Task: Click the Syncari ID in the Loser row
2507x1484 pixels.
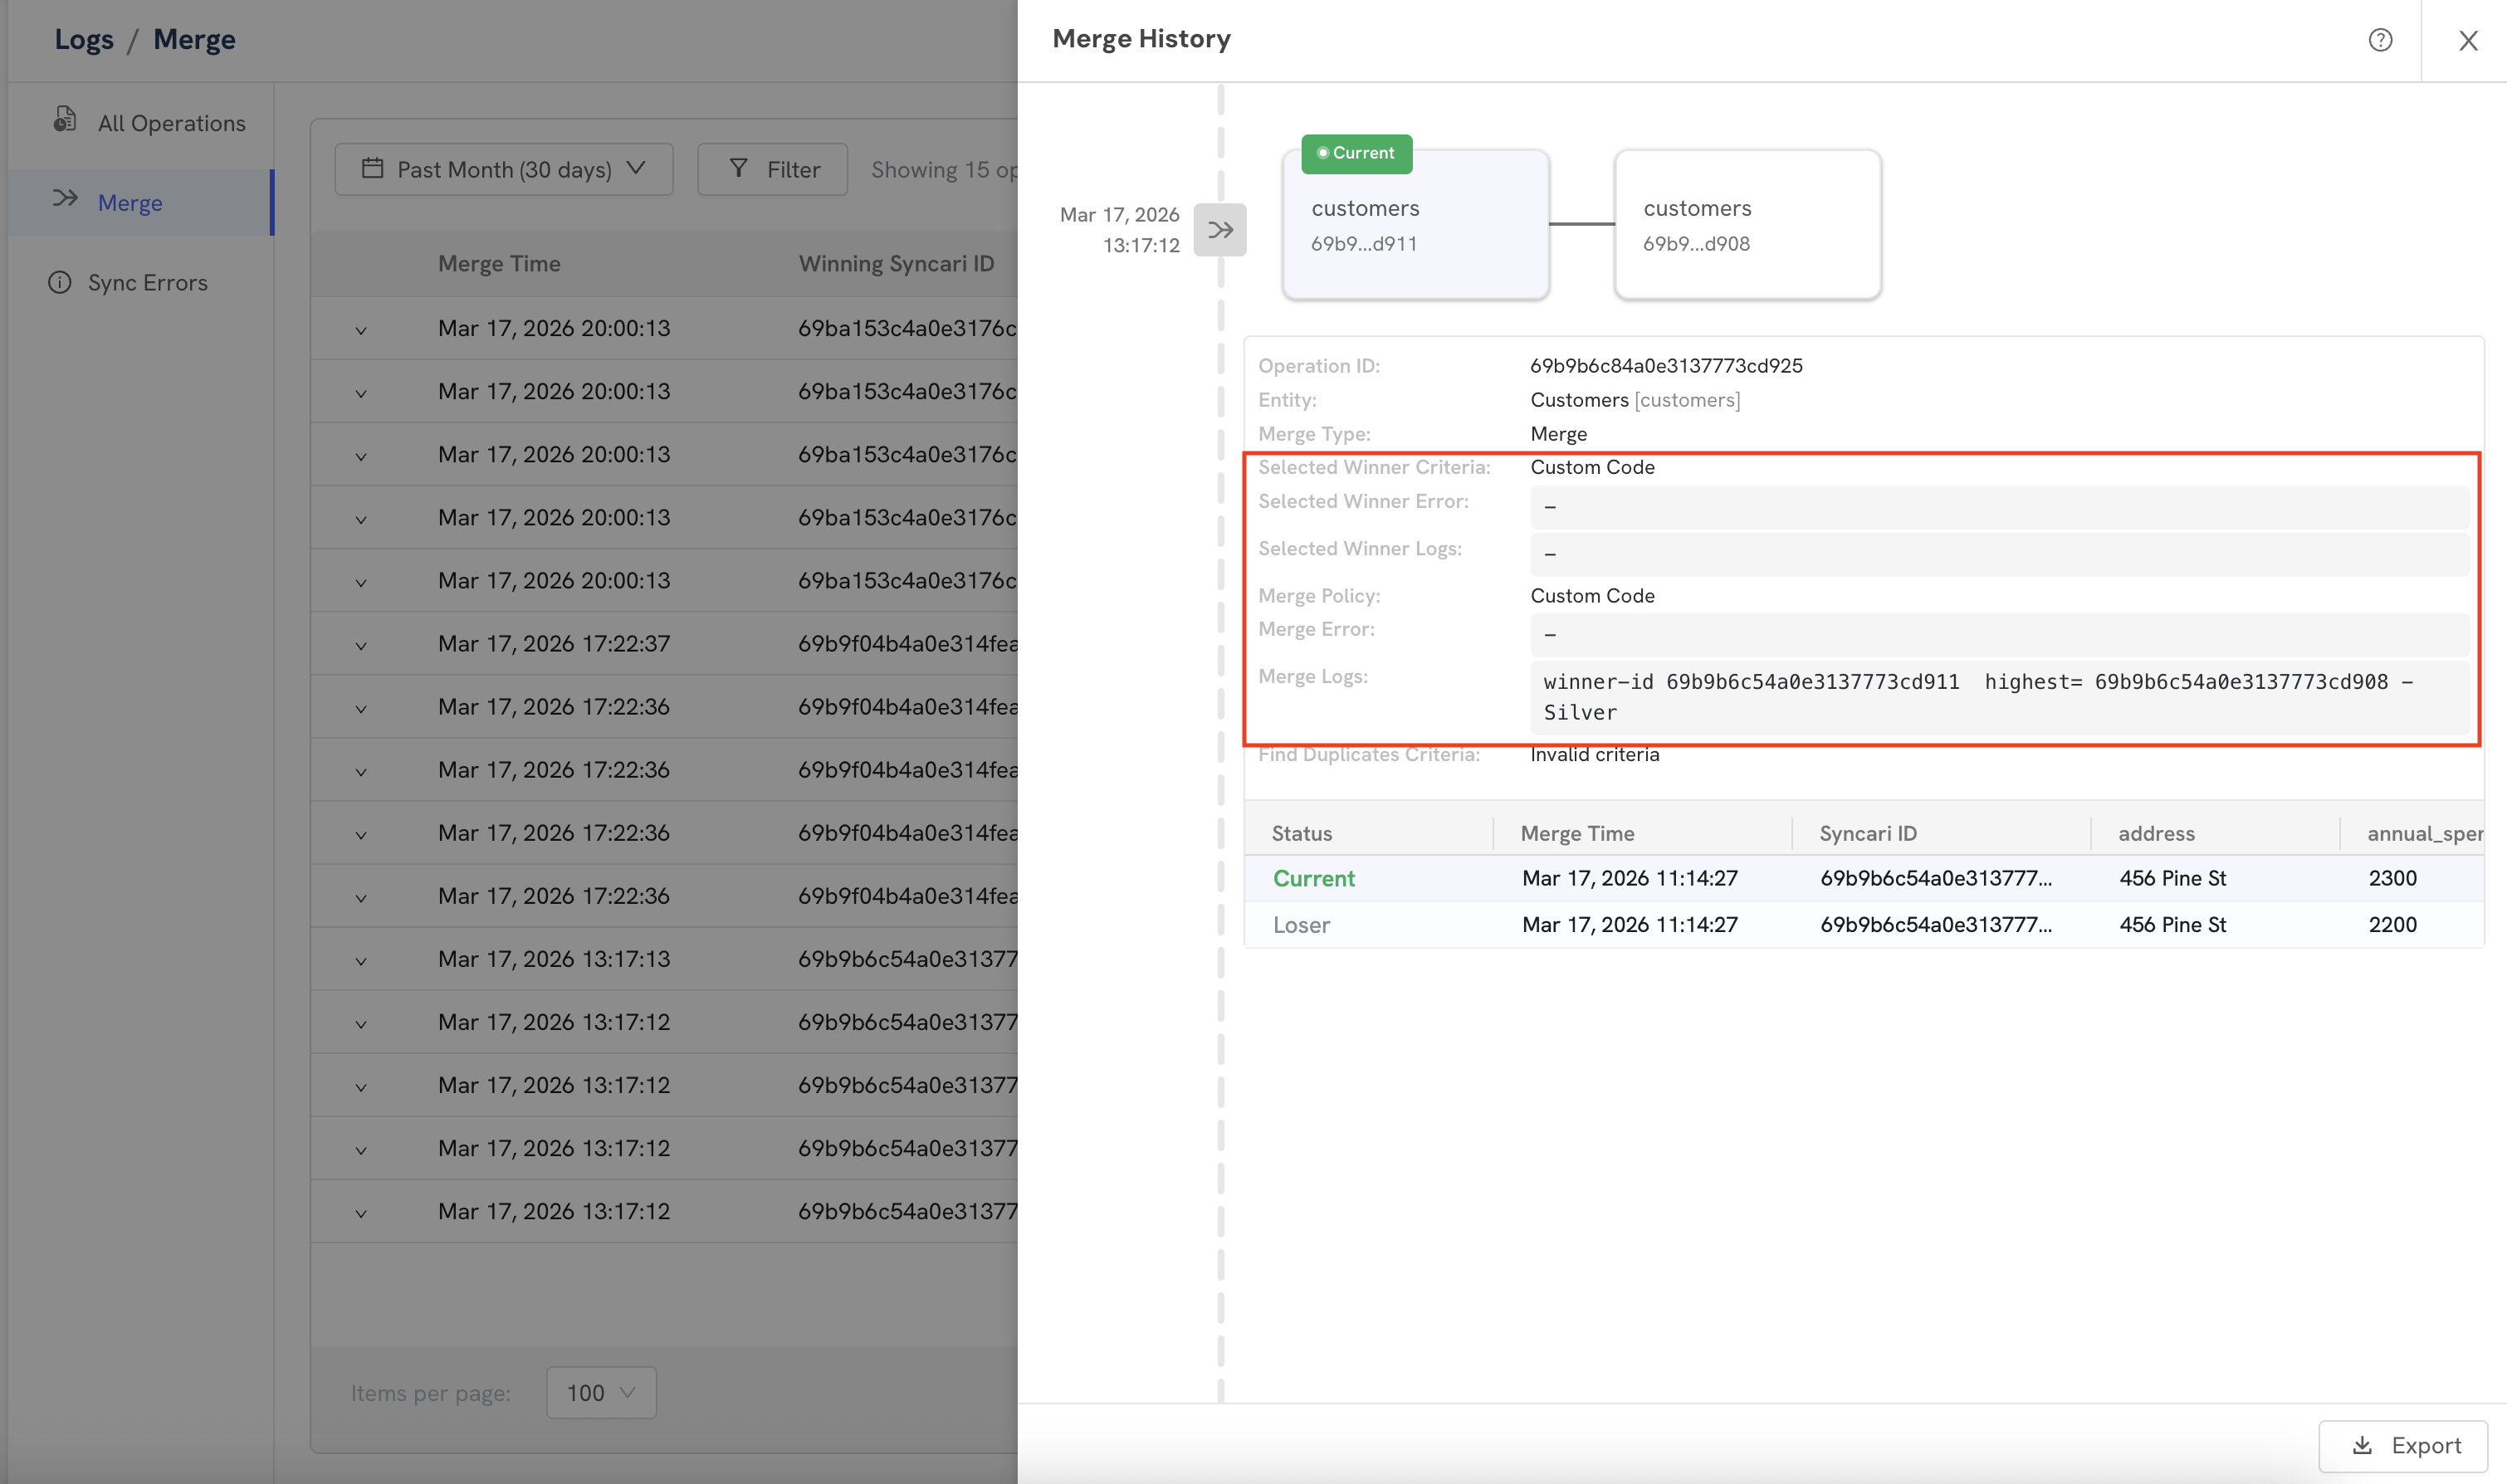Action: [1936, 925]
